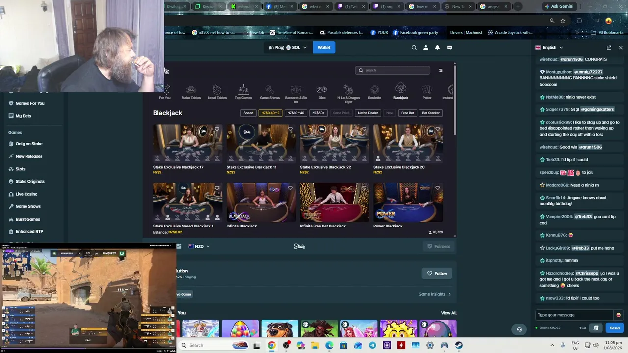Focus the Type your message chat box

575,315
